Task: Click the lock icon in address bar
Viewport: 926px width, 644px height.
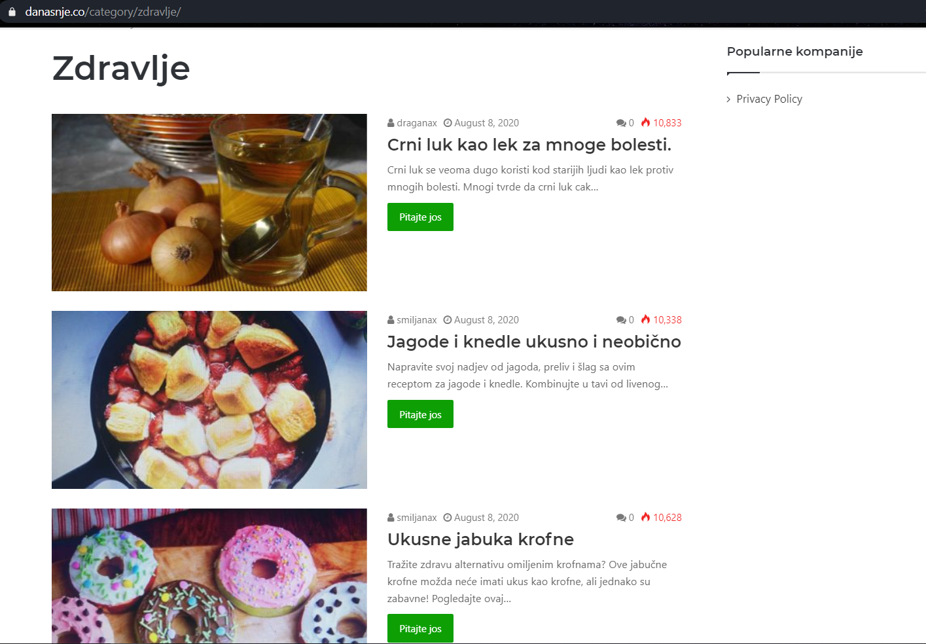Action: click(x=12, y=12)
